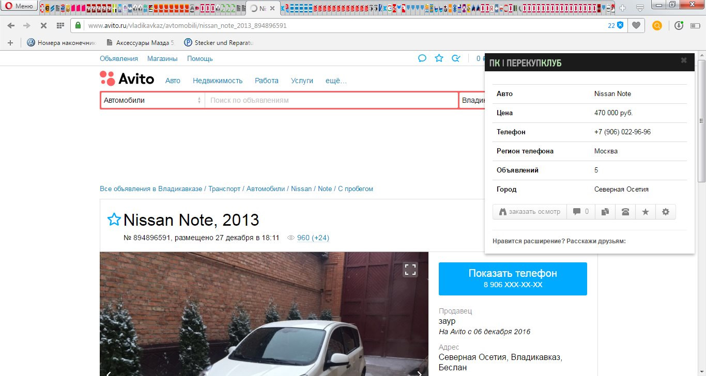Open the Автомобили category dropdown
The image size is (706, 376).
(152, 100)
